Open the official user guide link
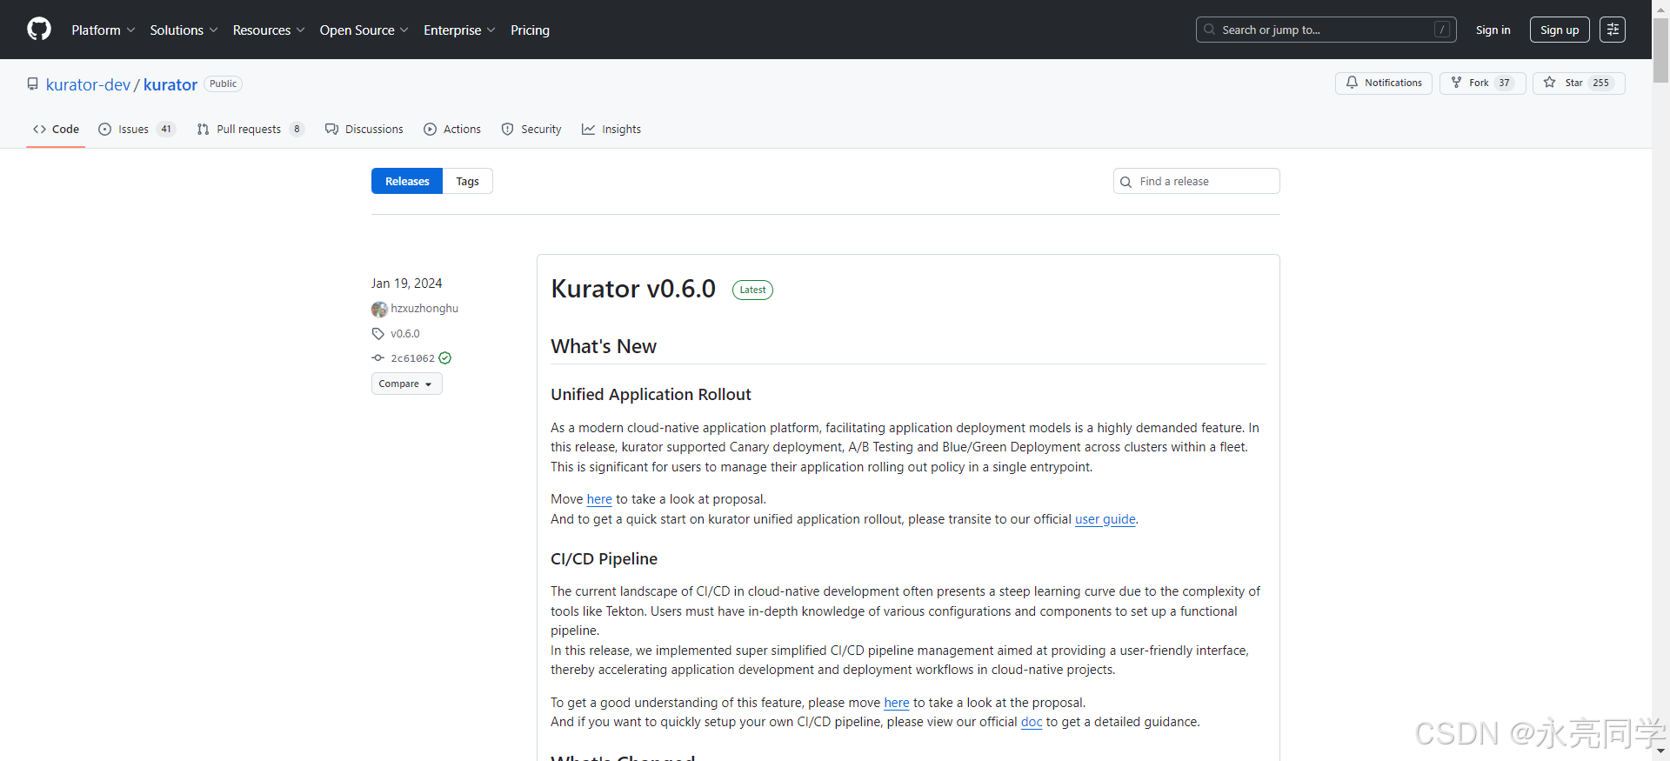1670x761 pixels. pos(1106,519)
